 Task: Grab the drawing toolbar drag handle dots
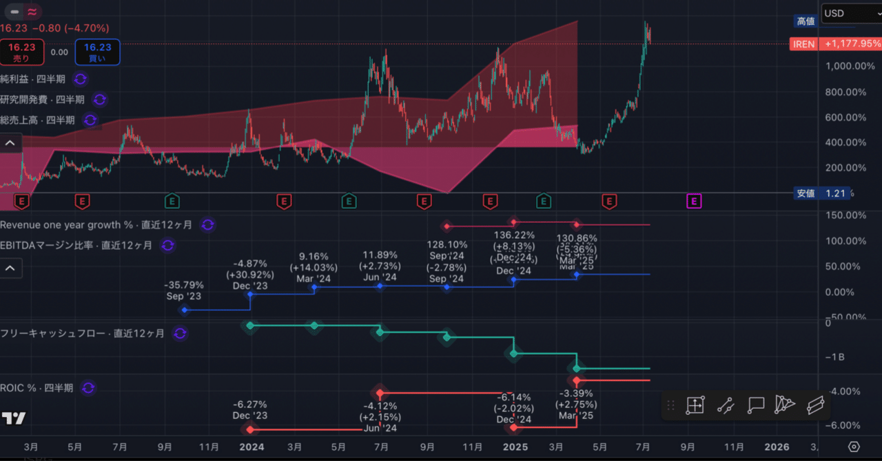670,405
